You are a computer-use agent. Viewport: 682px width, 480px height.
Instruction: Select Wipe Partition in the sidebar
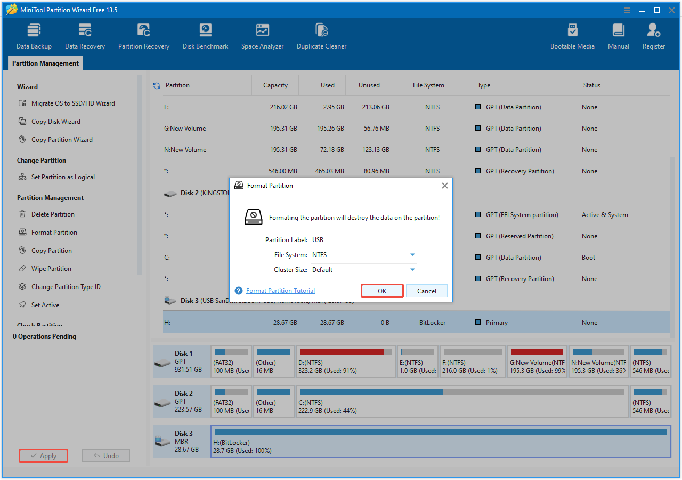51,268
